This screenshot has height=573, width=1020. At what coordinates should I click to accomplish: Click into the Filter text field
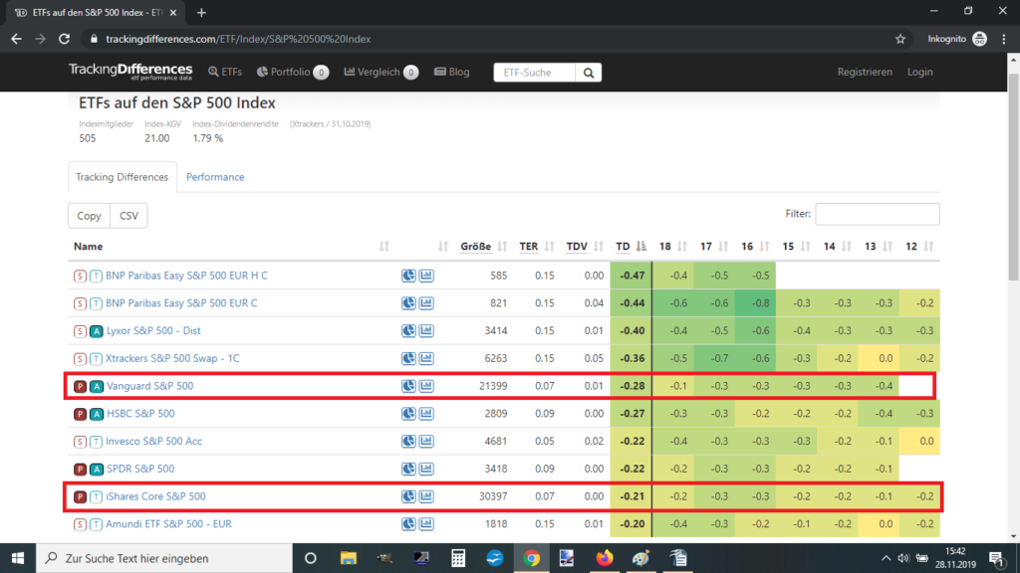(878, 214)
